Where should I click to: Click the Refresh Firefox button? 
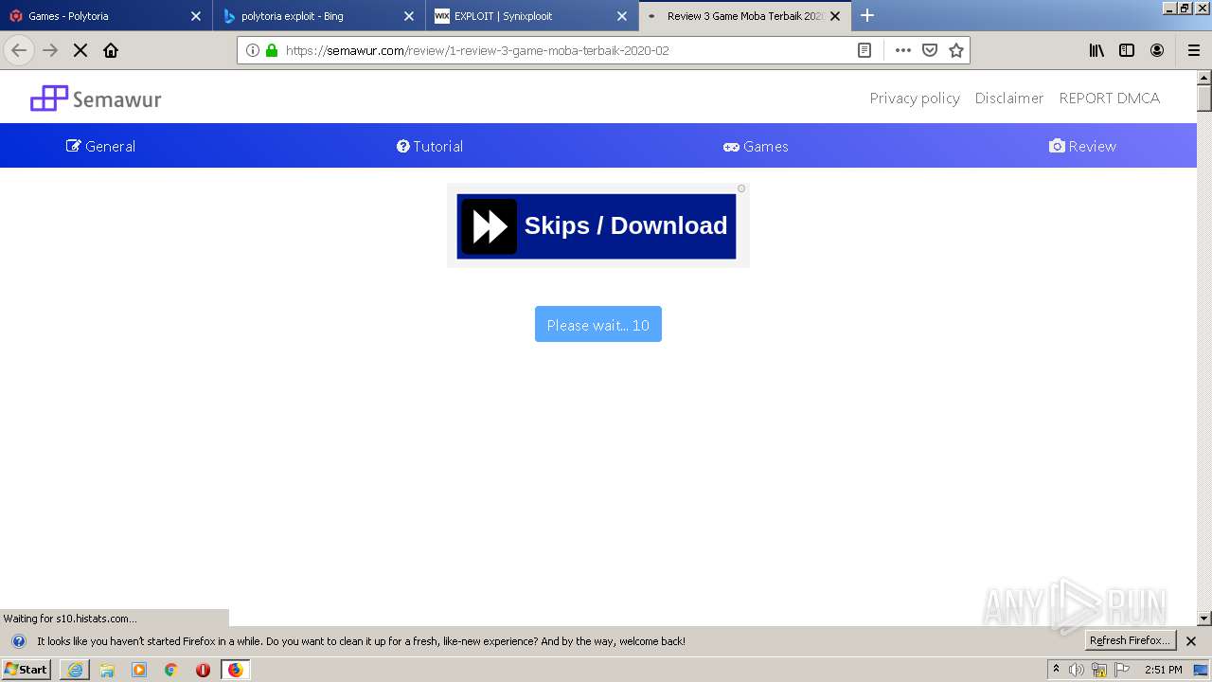coord(1130,640)
